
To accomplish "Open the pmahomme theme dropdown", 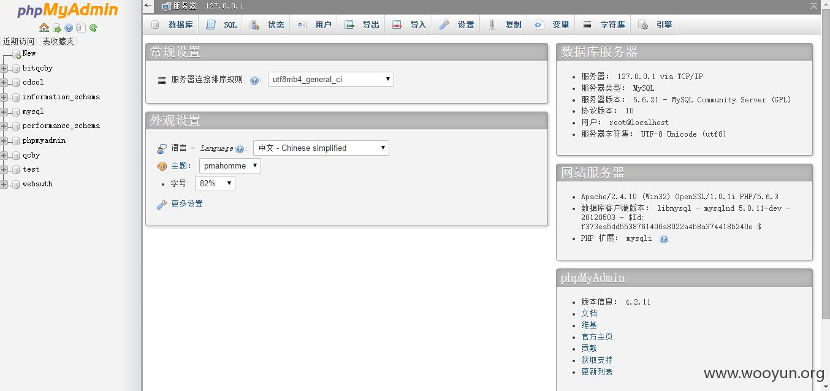I will pyautogui.click(x=230, y=165).
